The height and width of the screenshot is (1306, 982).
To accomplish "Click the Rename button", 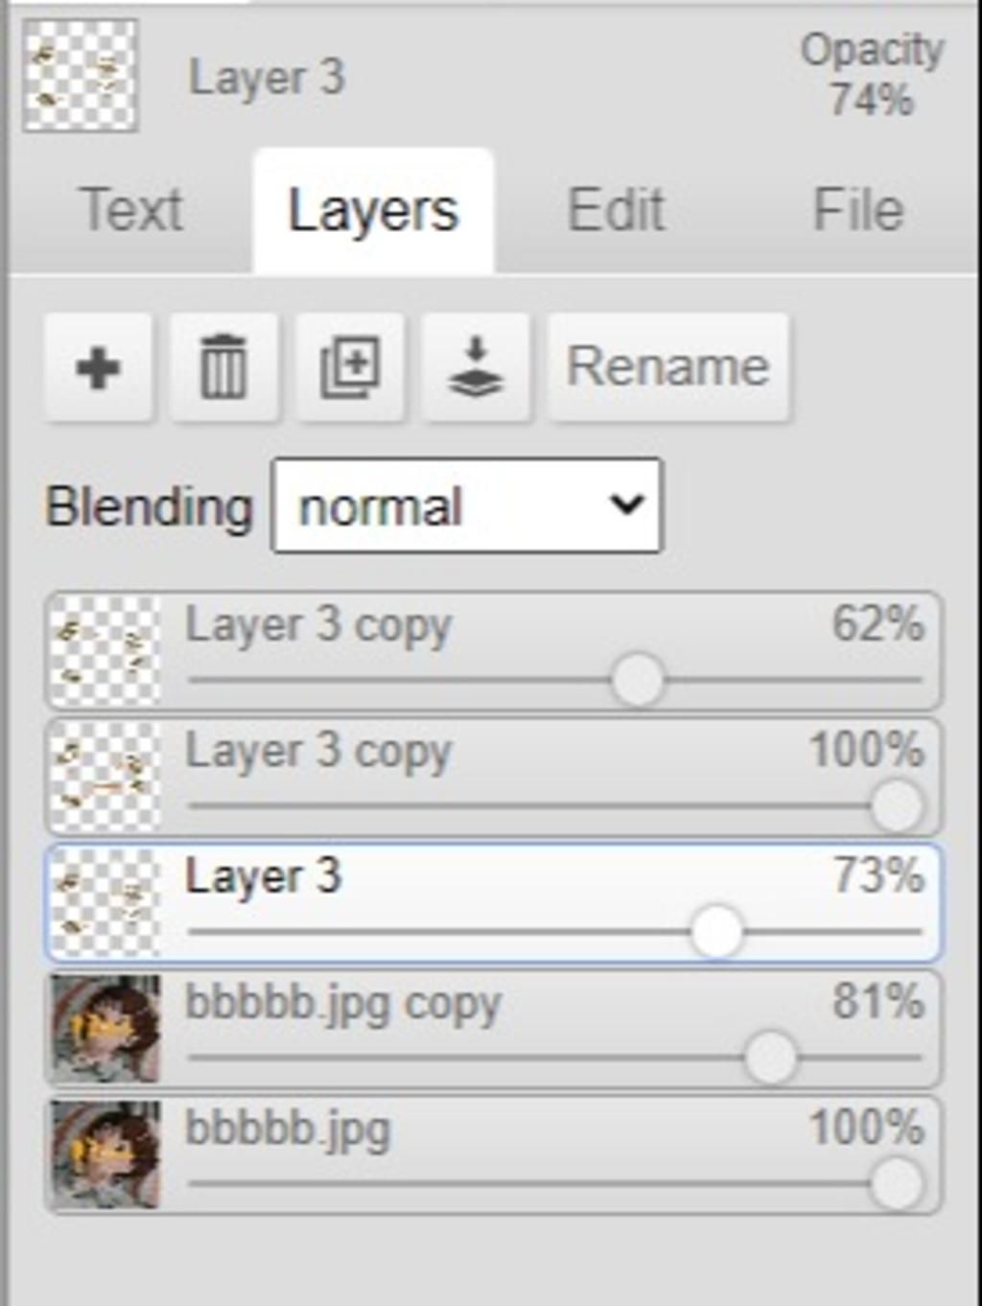I will coord(667,367).
